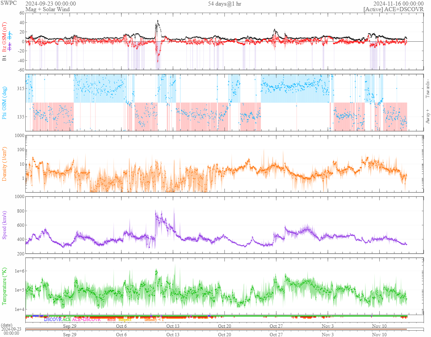Click the yellow 'suspect' legend entry

[125, 319]
